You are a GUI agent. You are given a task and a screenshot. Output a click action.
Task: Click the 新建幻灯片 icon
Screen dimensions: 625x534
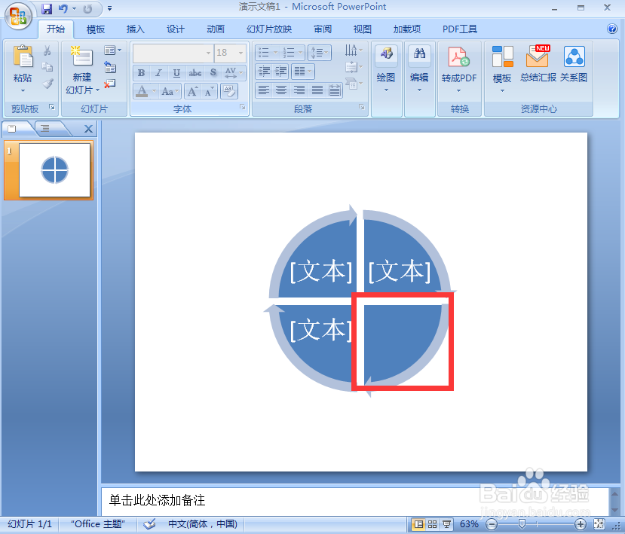click(x=82, y=56)
